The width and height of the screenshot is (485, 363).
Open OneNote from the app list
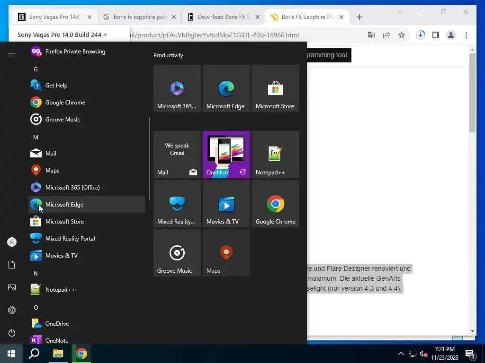87,340
